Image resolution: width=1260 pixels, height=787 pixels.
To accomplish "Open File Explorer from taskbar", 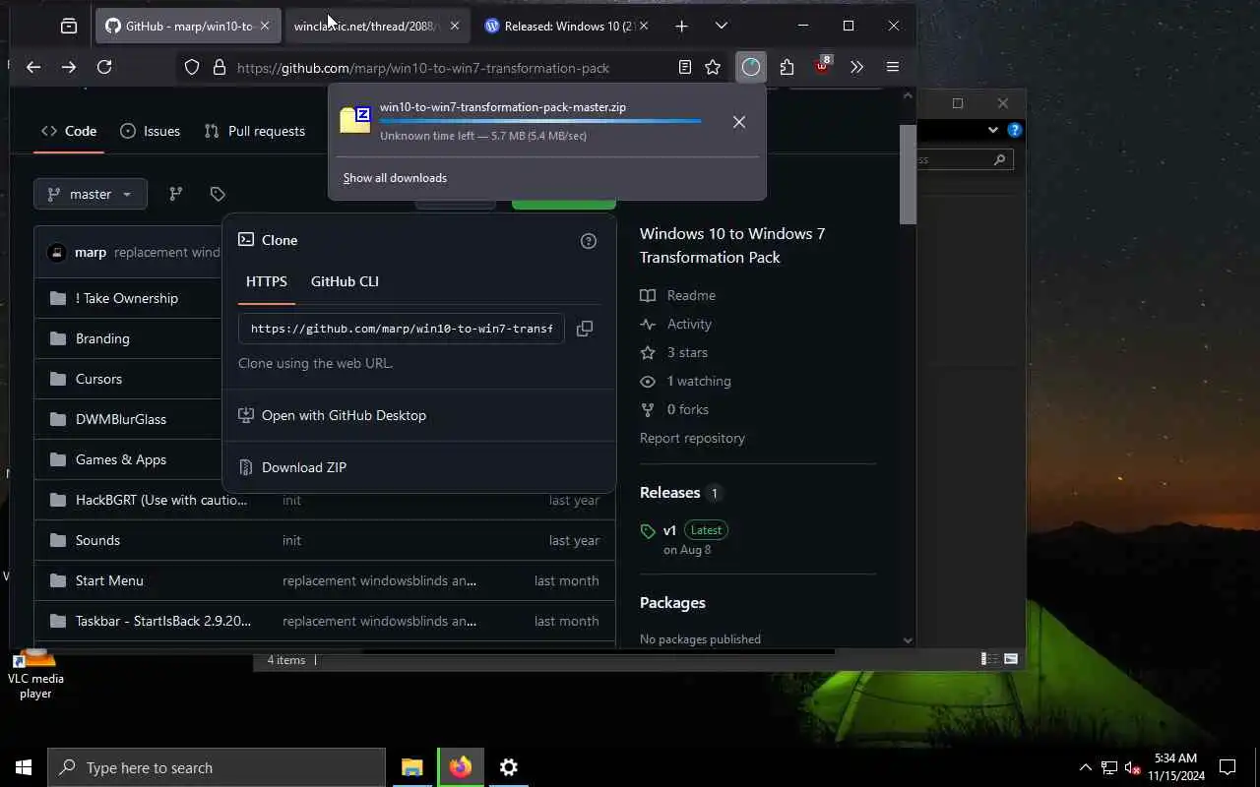I will (x=411, y=767).
